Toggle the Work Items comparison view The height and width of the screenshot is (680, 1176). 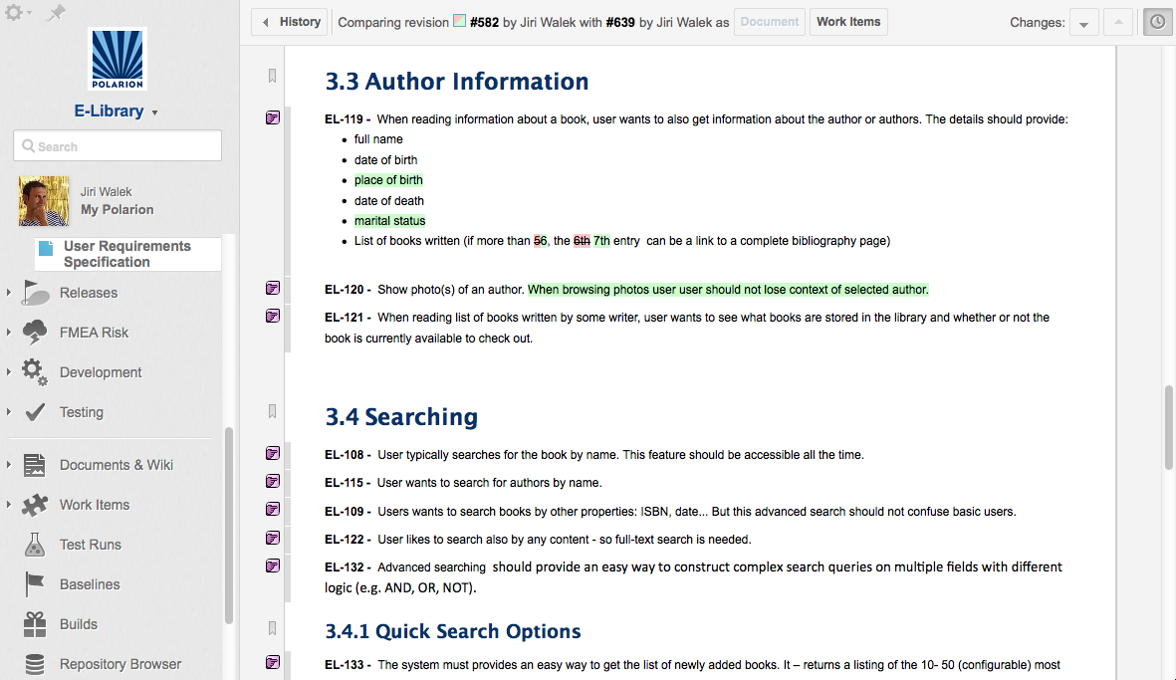848,21
